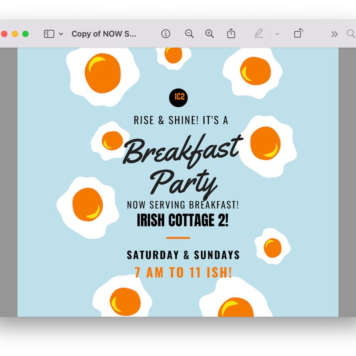
Task: Expand the sidebar view options chevron
Action: click(x=61, y=34)
